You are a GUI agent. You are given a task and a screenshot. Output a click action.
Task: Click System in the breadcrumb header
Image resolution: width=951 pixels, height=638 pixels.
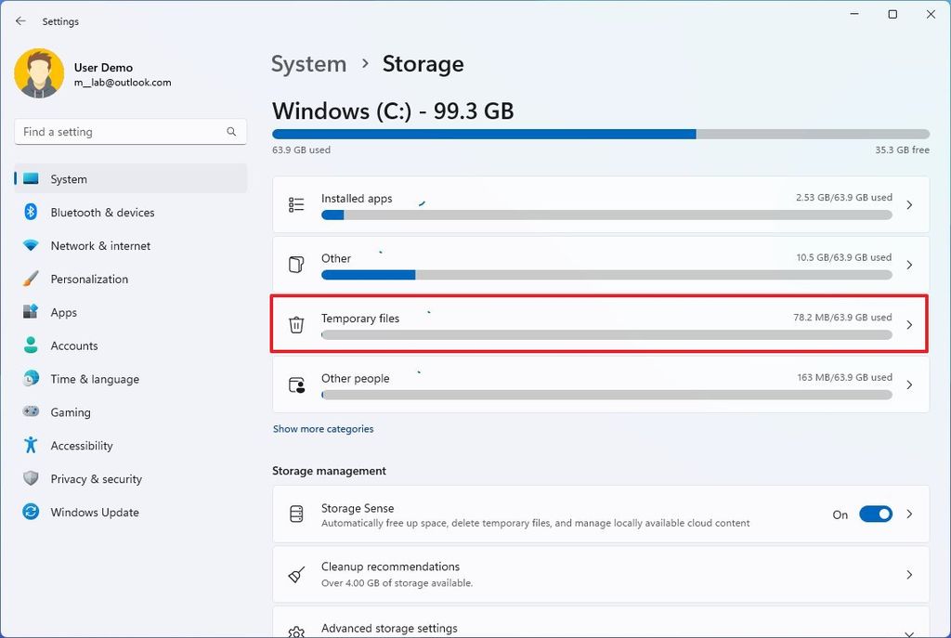pos(308,64)
